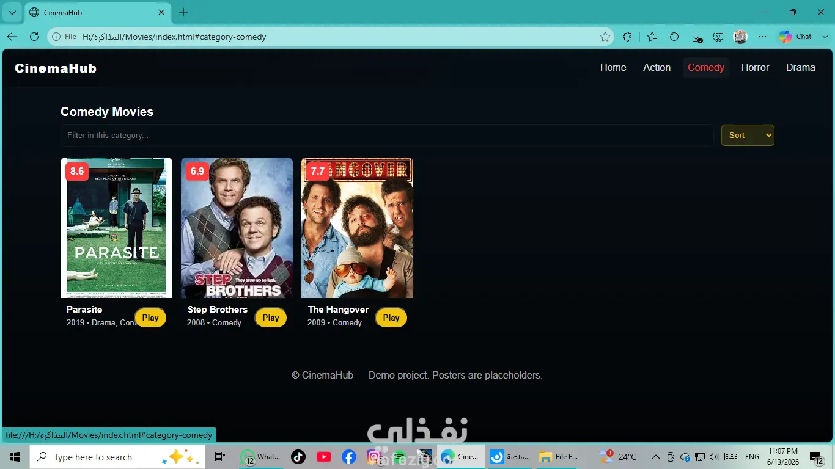Open the Sort dropdown
Viewport: 835px width, 469px height.
click(748, 135)
